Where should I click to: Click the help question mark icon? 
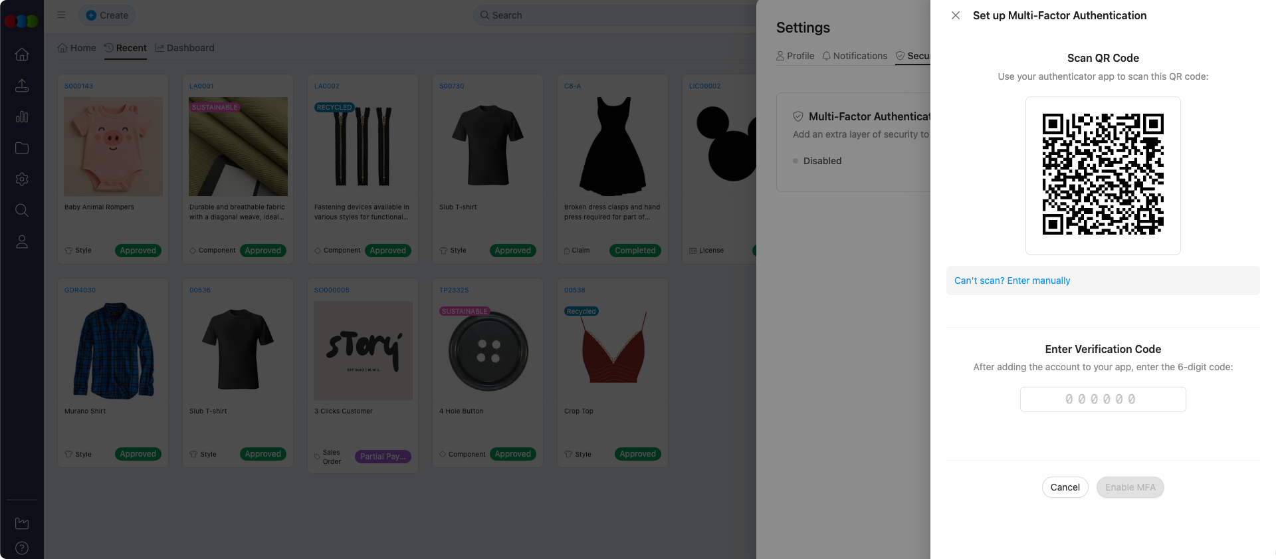tap(22, 548)
